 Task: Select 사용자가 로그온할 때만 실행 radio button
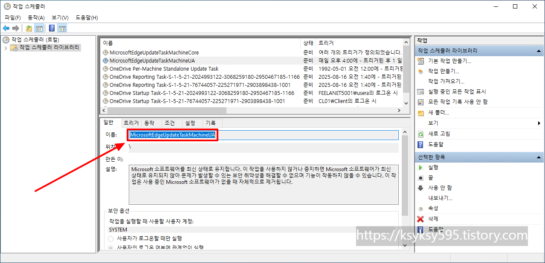click(111, 239)
